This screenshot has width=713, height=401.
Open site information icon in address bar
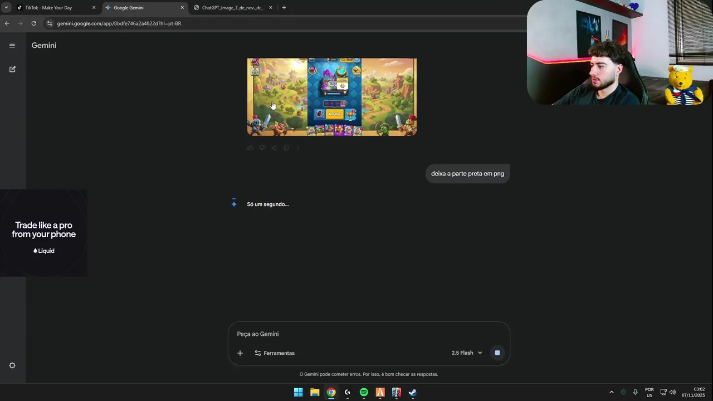(50, 23)
